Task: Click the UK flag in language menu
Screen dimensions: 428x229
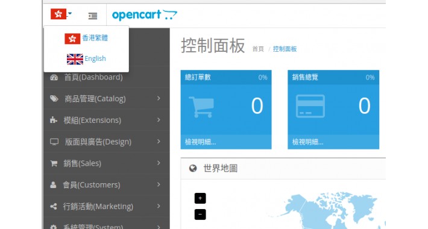Action: (x=75, y=59)
